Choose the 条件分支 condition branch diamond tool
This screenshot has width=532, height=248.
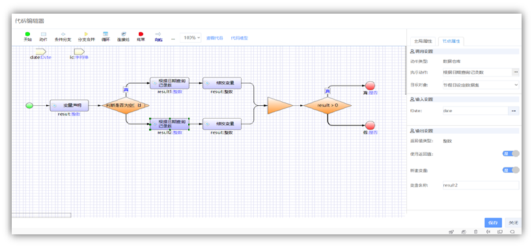click(x=63, y=36)
